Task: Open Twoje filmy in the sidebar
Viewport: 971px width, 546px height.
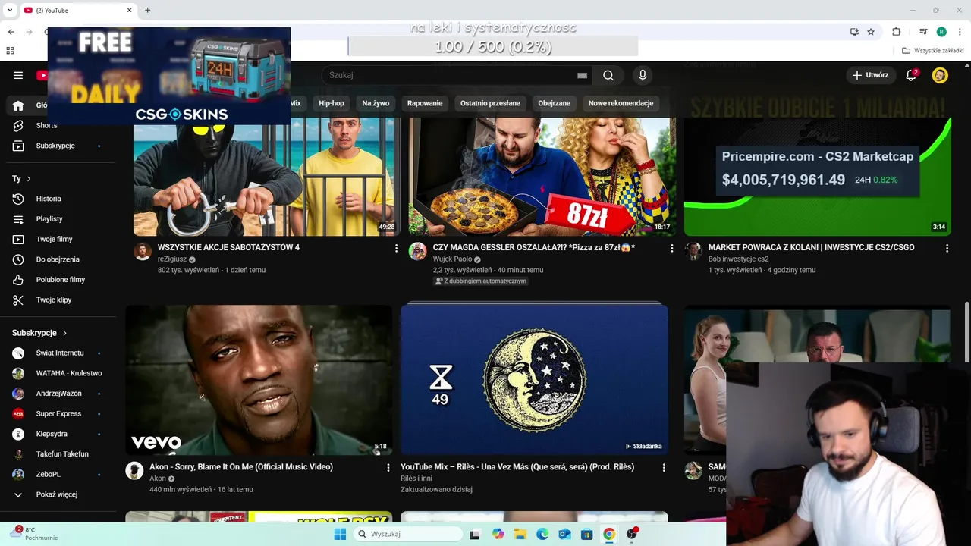Action: click(55, 239)
